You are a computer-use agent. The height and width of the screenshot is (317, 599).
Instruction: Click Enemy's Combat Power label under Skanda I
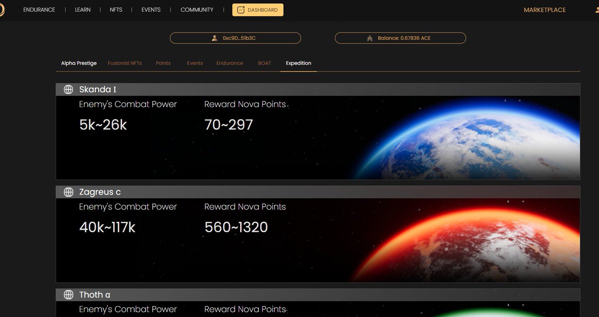pyautogui.click(x=128, y=105)
